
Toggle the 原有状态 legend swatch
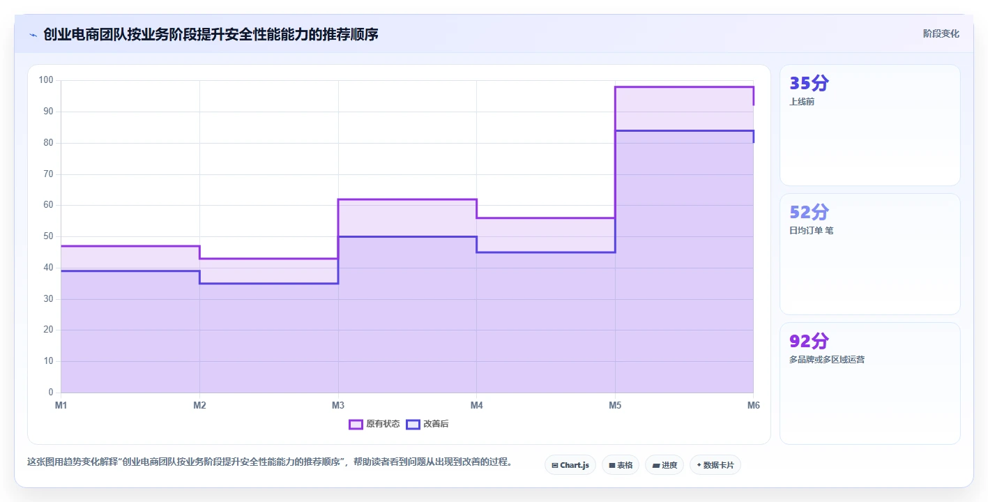[x=356, y=424]
